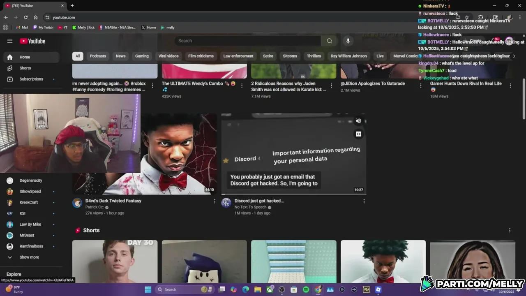This screenshot has height=296, width=526.
Task: Click the Discord video progress bar
Action: click(x=294, y=194)
